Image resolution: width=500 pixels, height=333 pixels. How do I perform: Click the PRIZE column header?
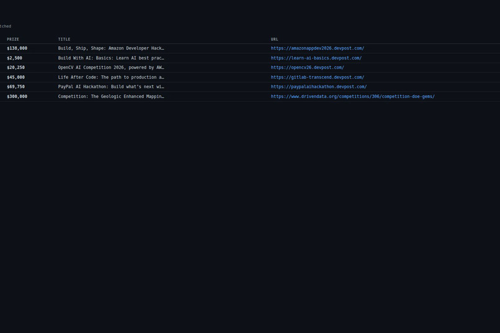pos(13,39)
